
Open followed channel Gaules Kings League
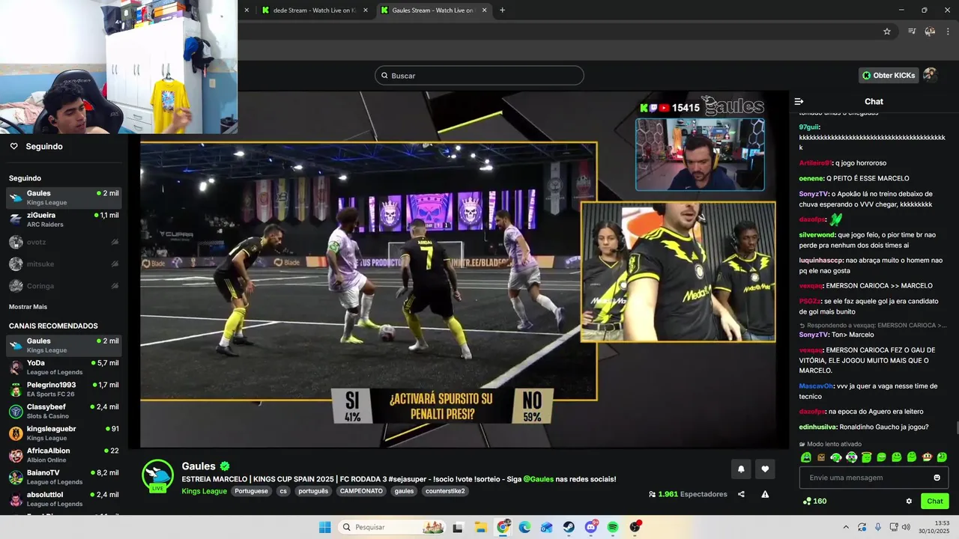64,198
